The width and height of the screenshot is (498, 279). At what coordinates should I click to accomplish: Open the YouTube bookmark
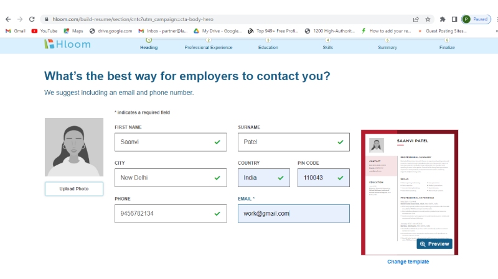point(44,30)
